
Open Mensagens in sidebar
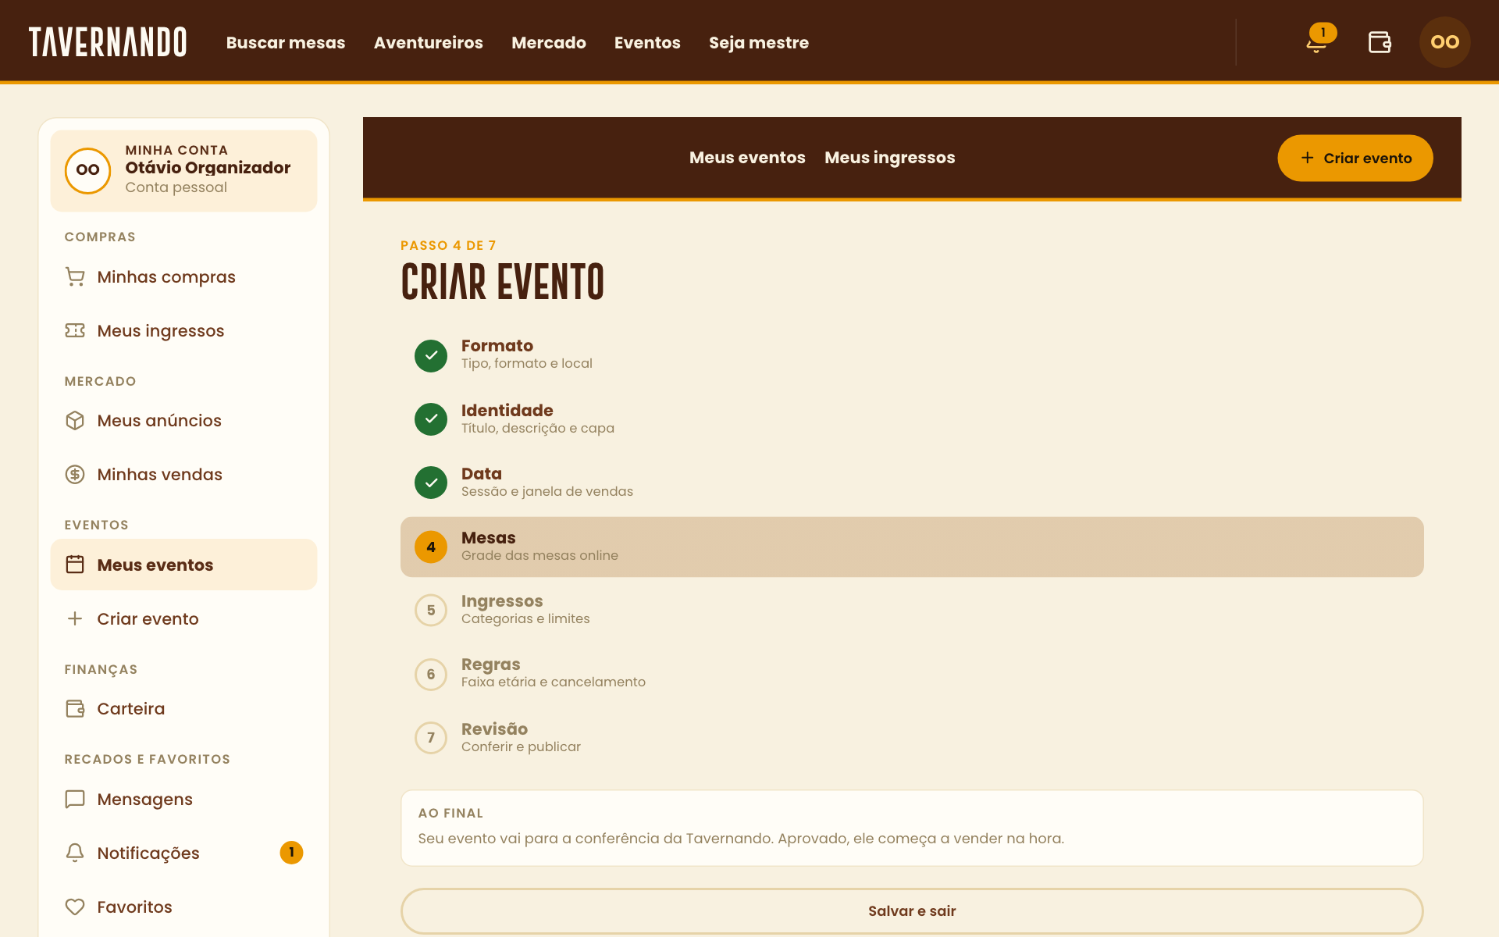(184, 800)
